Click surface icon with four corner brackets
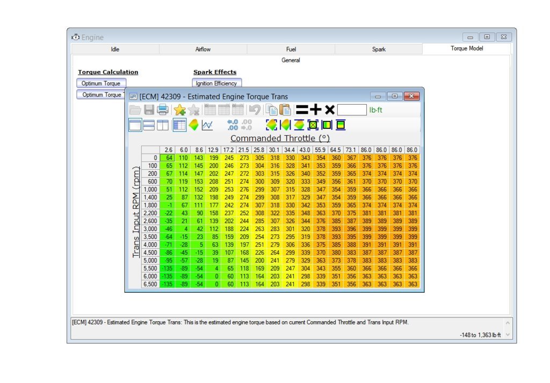Screen dimensions: 550x383 point(271,125)
